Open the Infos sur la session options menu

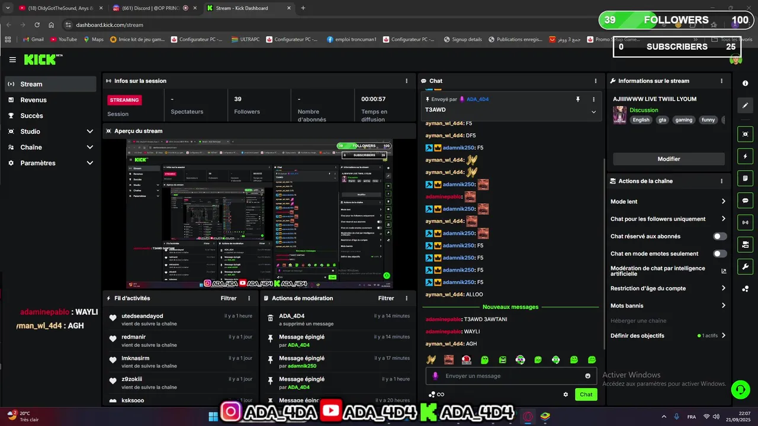[x=406, y=81]
